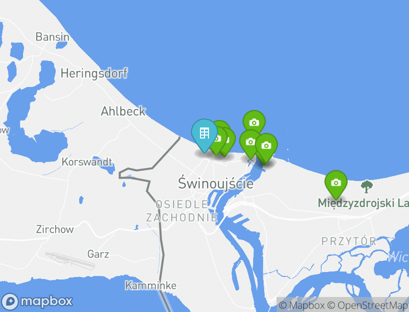Click the camera marker near Międzyzdrojski park
This screenshot has height=312, width=409.
tap(336, 182)
